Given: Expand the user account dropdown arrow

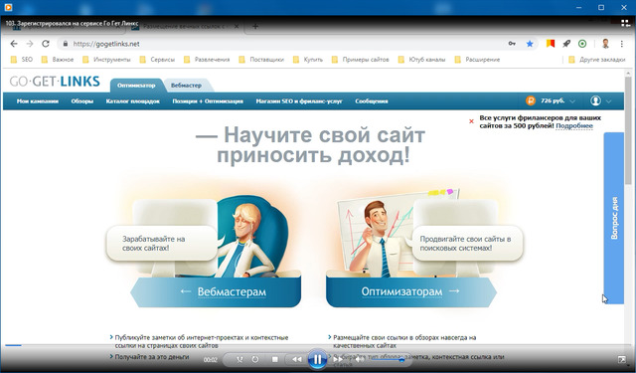Looking at the screenshot, I should (609, 101).
